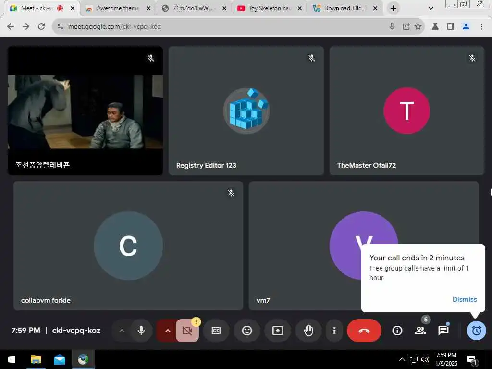
Task: Reload the Meet page
Action: (x=41, y=27)
